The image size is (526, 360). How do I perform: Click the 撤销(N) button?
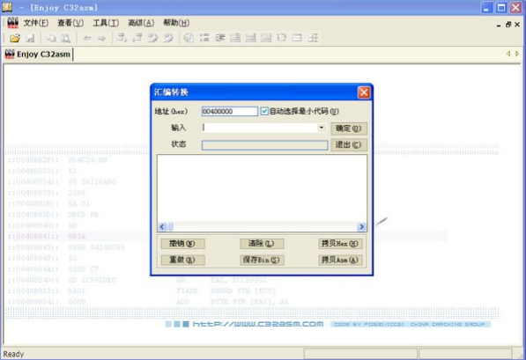[x=182, y=243]
